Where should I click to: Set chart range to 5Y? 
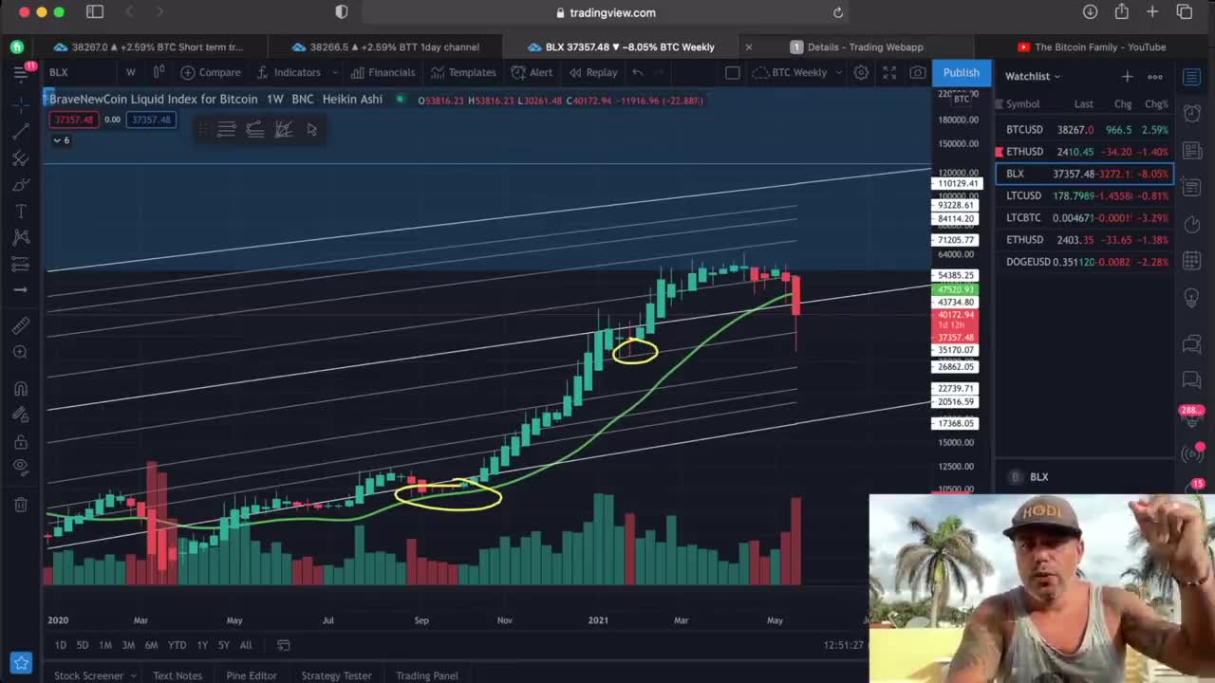pos(223,645)
